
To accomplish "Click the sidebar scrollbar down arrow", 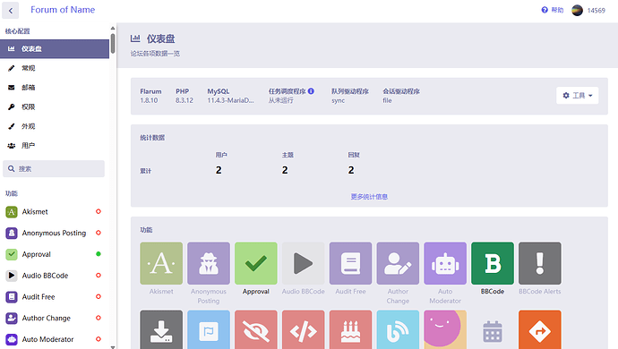I will [x=113, y=346].
